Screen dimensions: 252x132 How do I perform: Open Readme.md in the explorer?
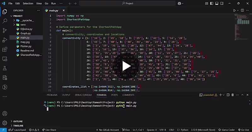27,51
